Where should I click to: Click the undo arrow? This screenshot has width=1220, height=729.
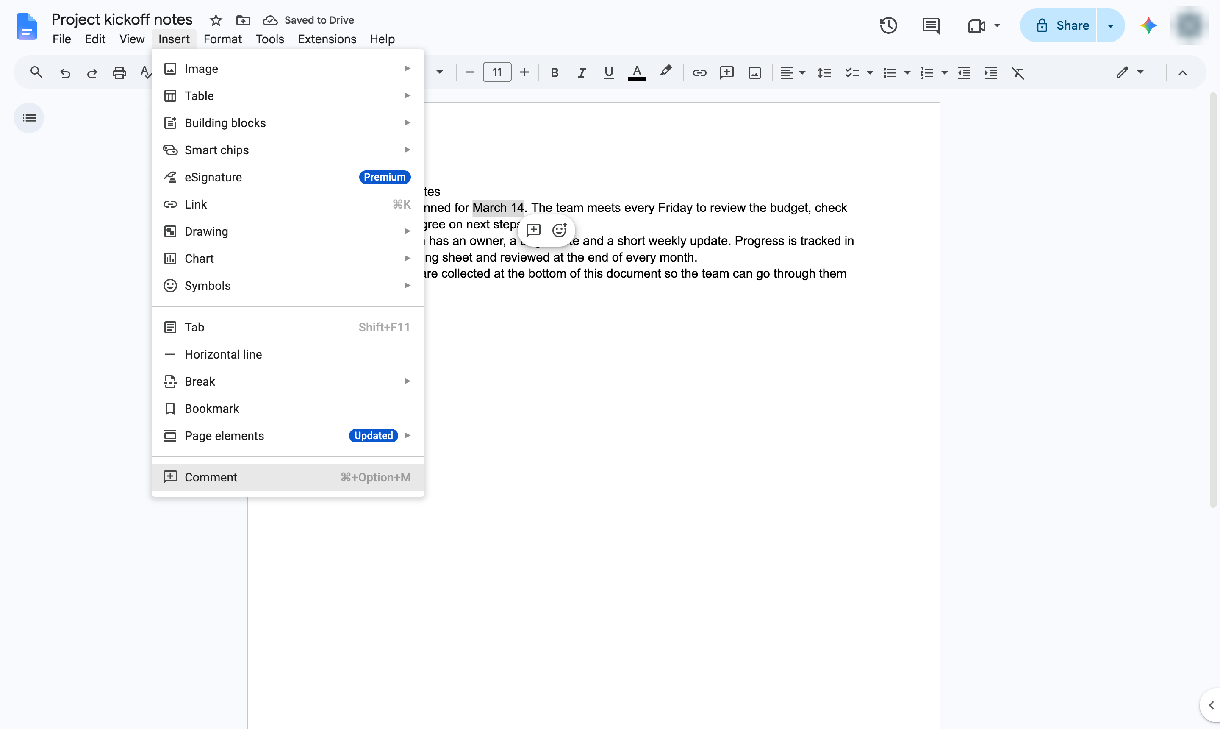65,73
